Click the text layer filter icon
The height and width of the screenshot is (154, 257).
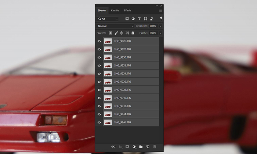(x=139, y=19)
